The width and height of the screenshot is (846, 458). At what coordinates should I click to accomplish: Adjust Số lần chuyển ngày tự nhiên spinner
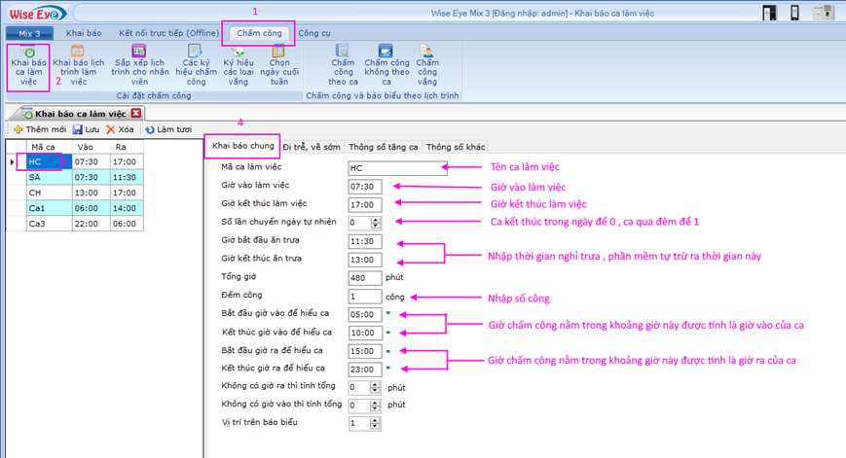pos(377,223)
